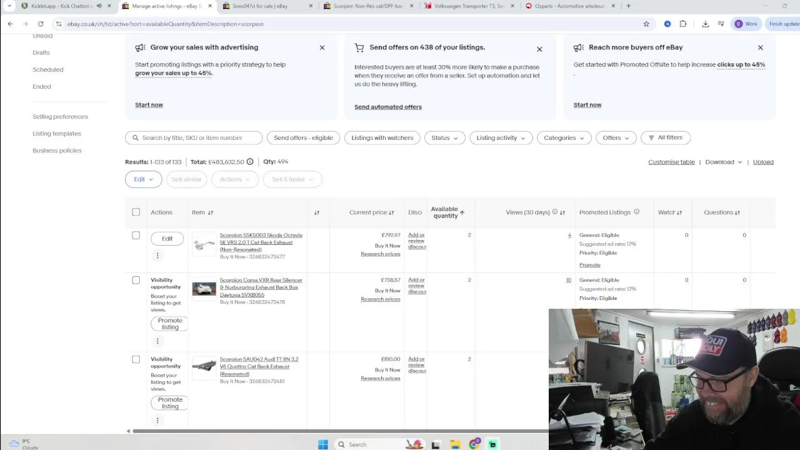Open Listing templates in sidebar

(57, 133)
